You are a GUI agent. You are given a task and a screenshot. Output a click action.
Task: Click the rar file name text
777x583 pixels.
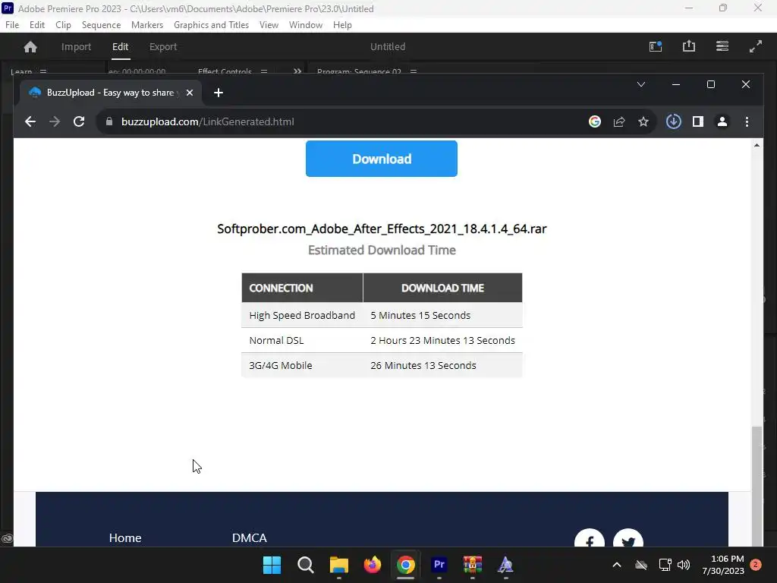coord(382,228)
